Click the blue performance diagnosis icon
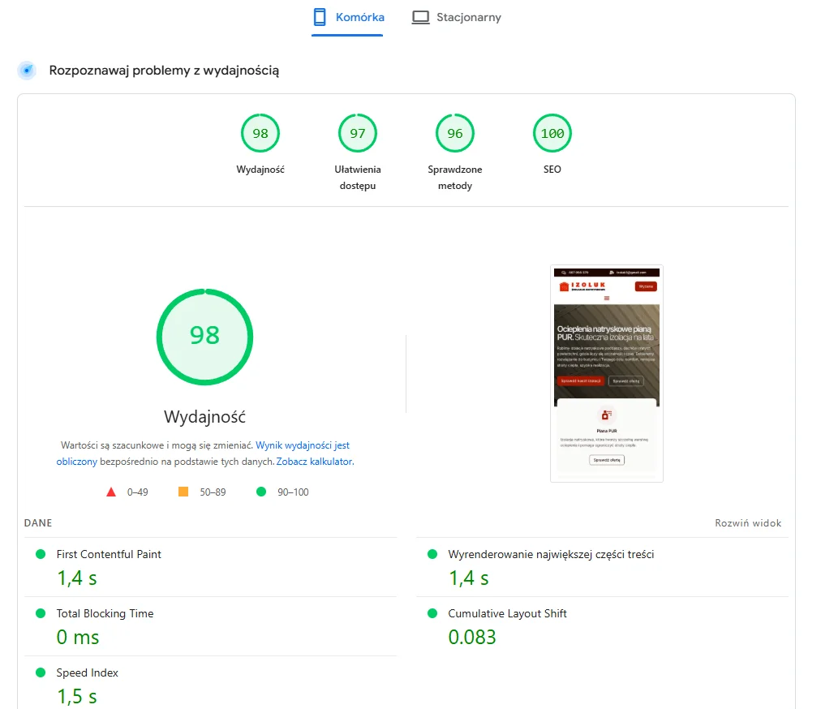Image resolution: width=821 pixels, height=709 pixels. pos(27,70)
